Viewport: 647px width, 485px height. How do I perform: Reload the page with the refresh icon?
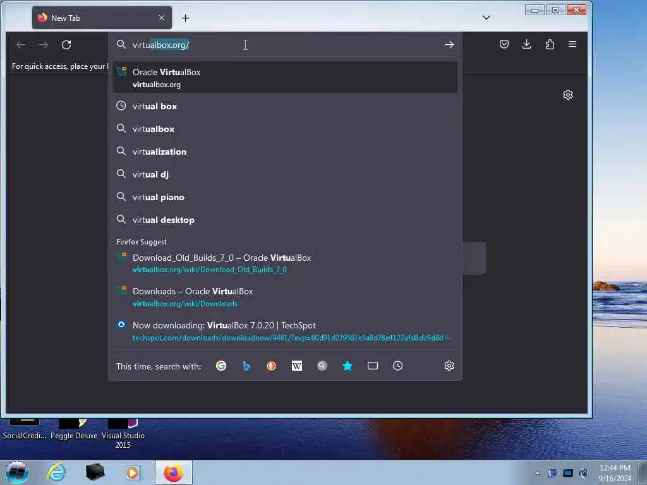66,45
